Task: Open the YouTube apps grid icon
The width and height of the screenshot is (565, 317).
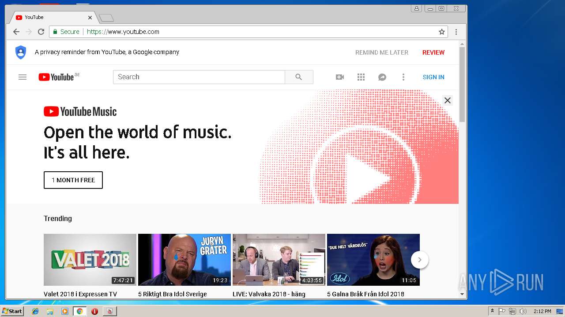Action: click(361, 77)
